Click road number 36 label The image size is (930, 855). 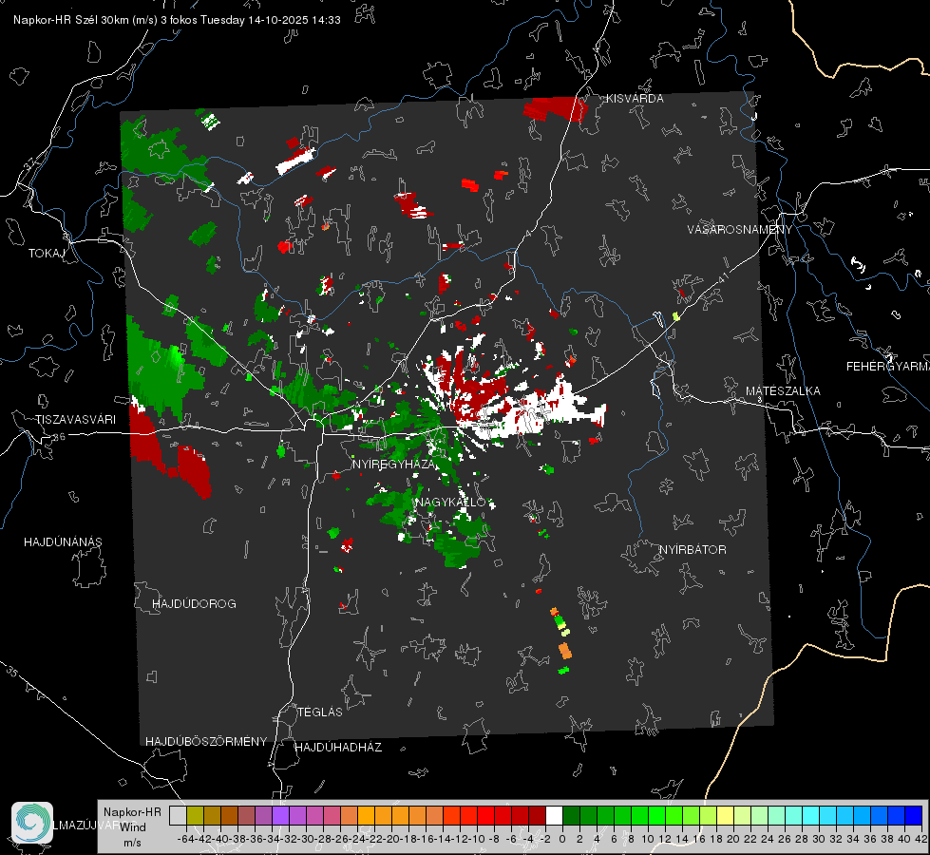pos(59,437)
